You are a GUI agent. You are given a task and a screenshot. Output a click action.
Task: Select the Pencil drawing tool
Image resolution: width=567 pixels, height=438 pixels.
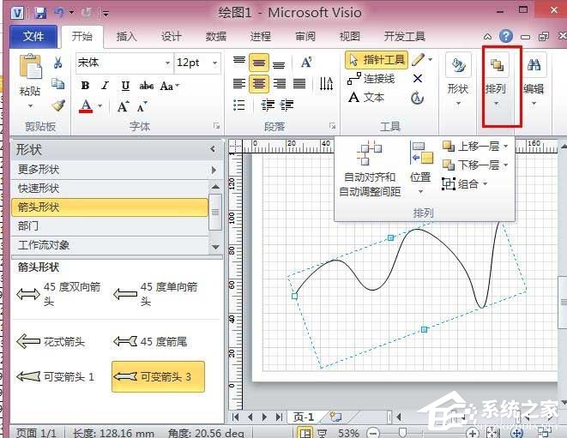click(x=418, y=60)
